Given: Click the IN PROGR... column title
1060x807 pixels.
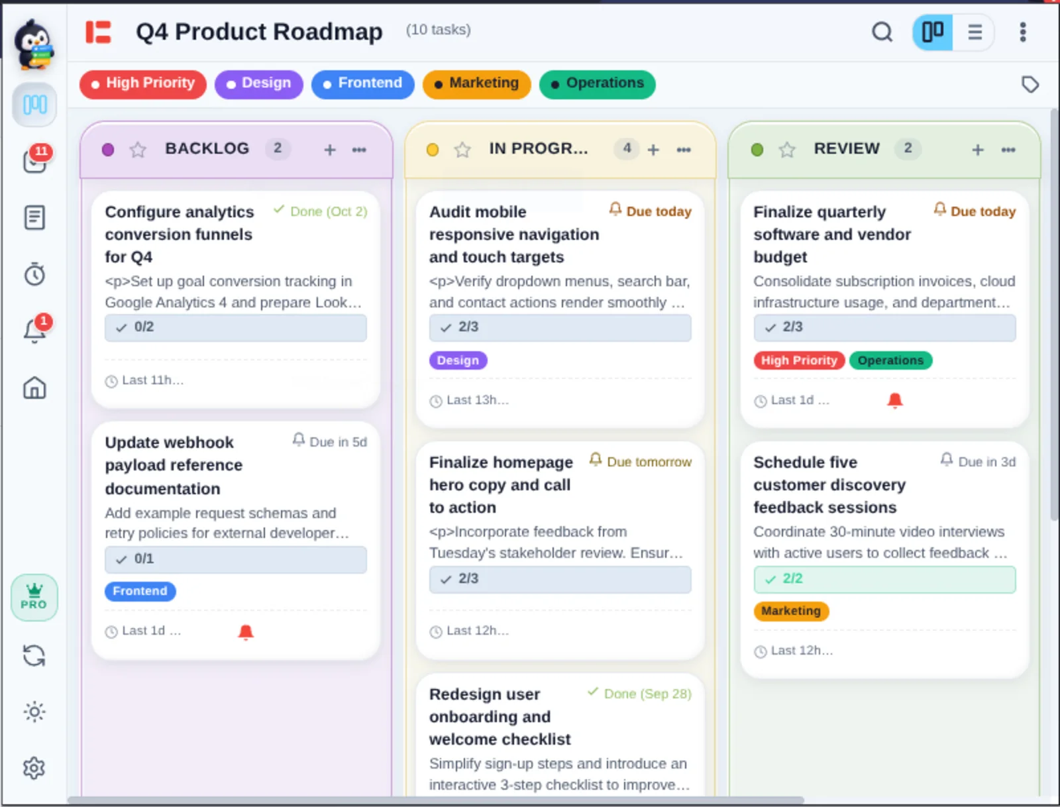Looking at the screenshot, I should pos(539,148).
